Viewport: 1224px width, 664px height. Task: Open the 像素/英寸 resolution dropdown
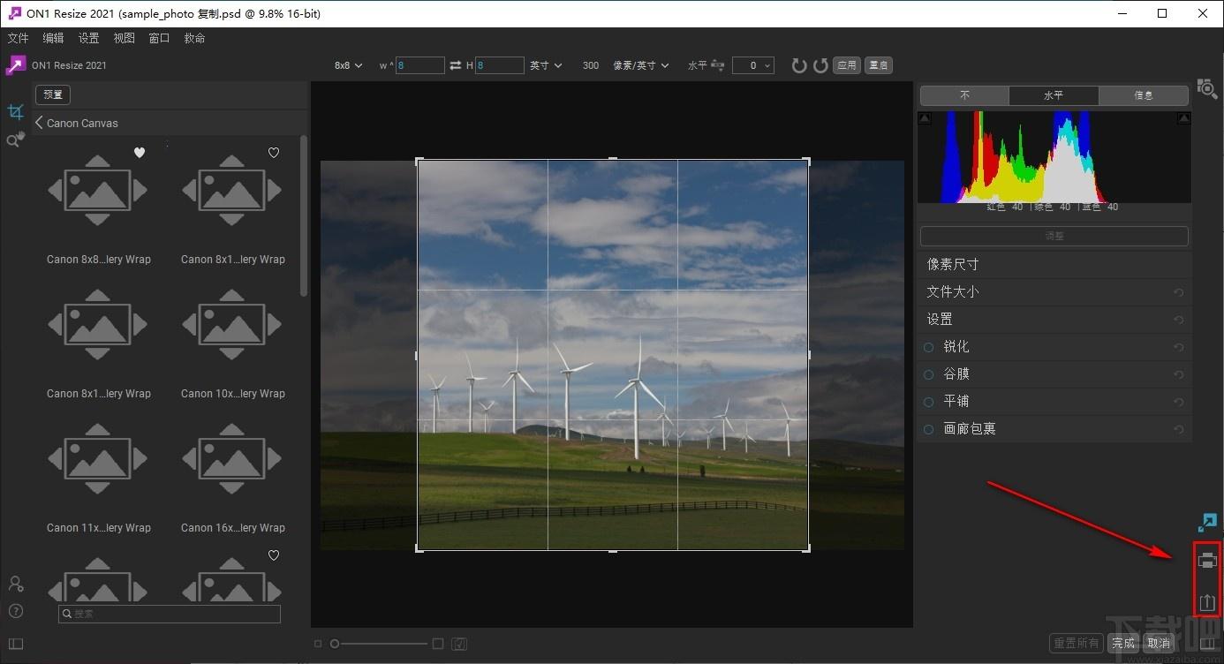coord(641,65)
